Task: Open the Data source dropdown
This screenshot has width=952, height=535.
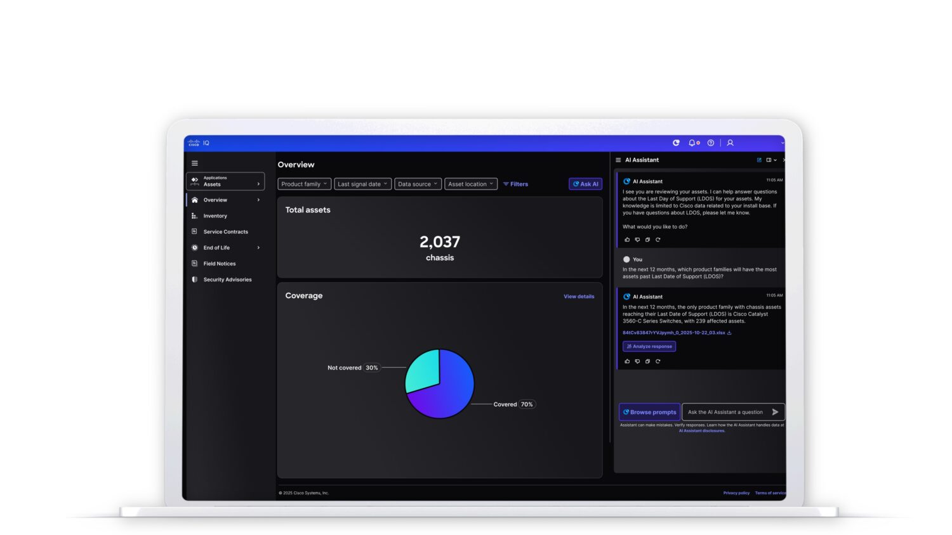Action: pyautogui.click(x=418, y=184)
